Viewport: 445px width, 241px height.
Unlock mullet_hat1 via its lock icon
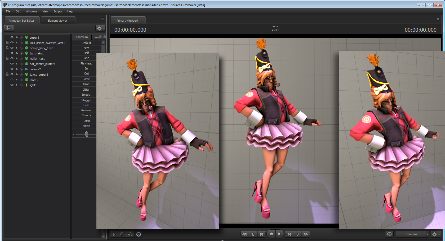click(7, 58)
